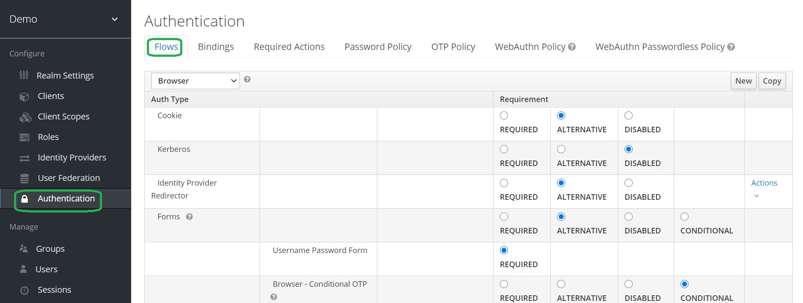This screenshot has width=803, height=303.
Task: Open the Password Policy tab
Action: point(378,47)
